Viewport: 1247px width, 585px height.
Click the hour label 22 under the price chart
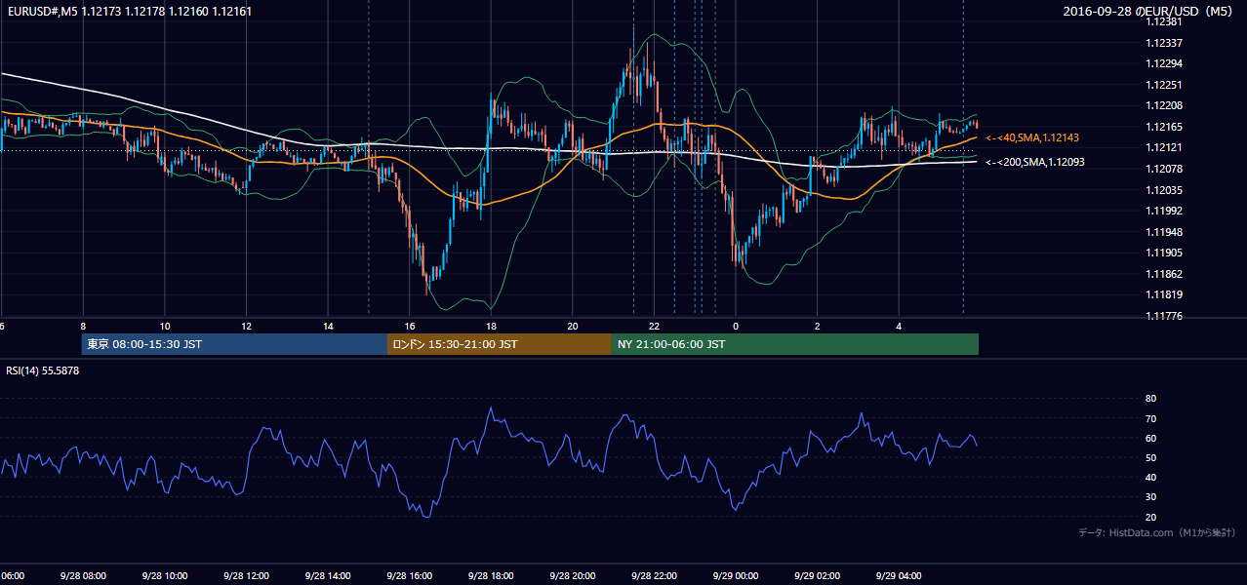click(655, 326)
